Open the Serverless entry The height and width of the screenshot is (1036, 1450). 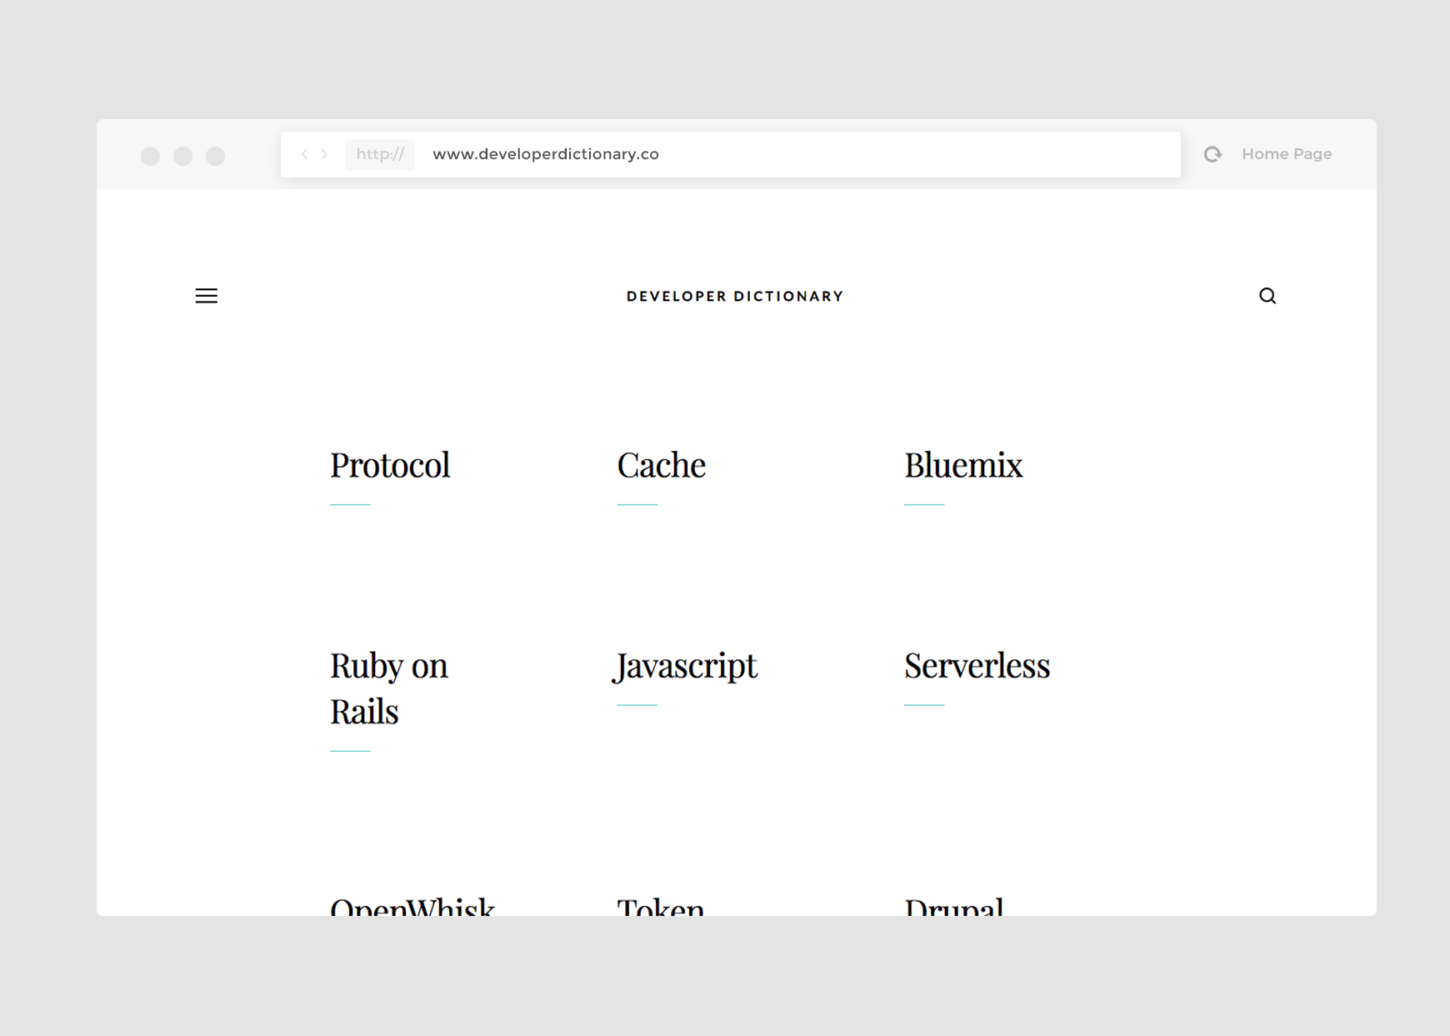[977, 666]
